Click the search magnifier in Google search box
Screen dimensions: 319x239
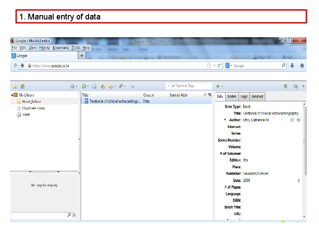(x=284, y=66)
